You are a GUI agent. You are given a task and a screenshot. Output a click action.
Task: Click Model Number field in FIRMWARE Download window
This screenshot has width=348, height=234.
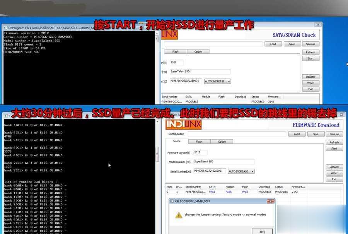tap(224, 162)
